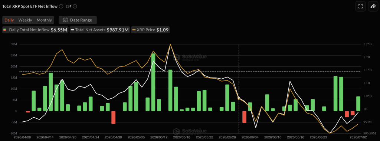Click x-axis date 2026/06/10

pyautogui.click(x=273, y=137)
